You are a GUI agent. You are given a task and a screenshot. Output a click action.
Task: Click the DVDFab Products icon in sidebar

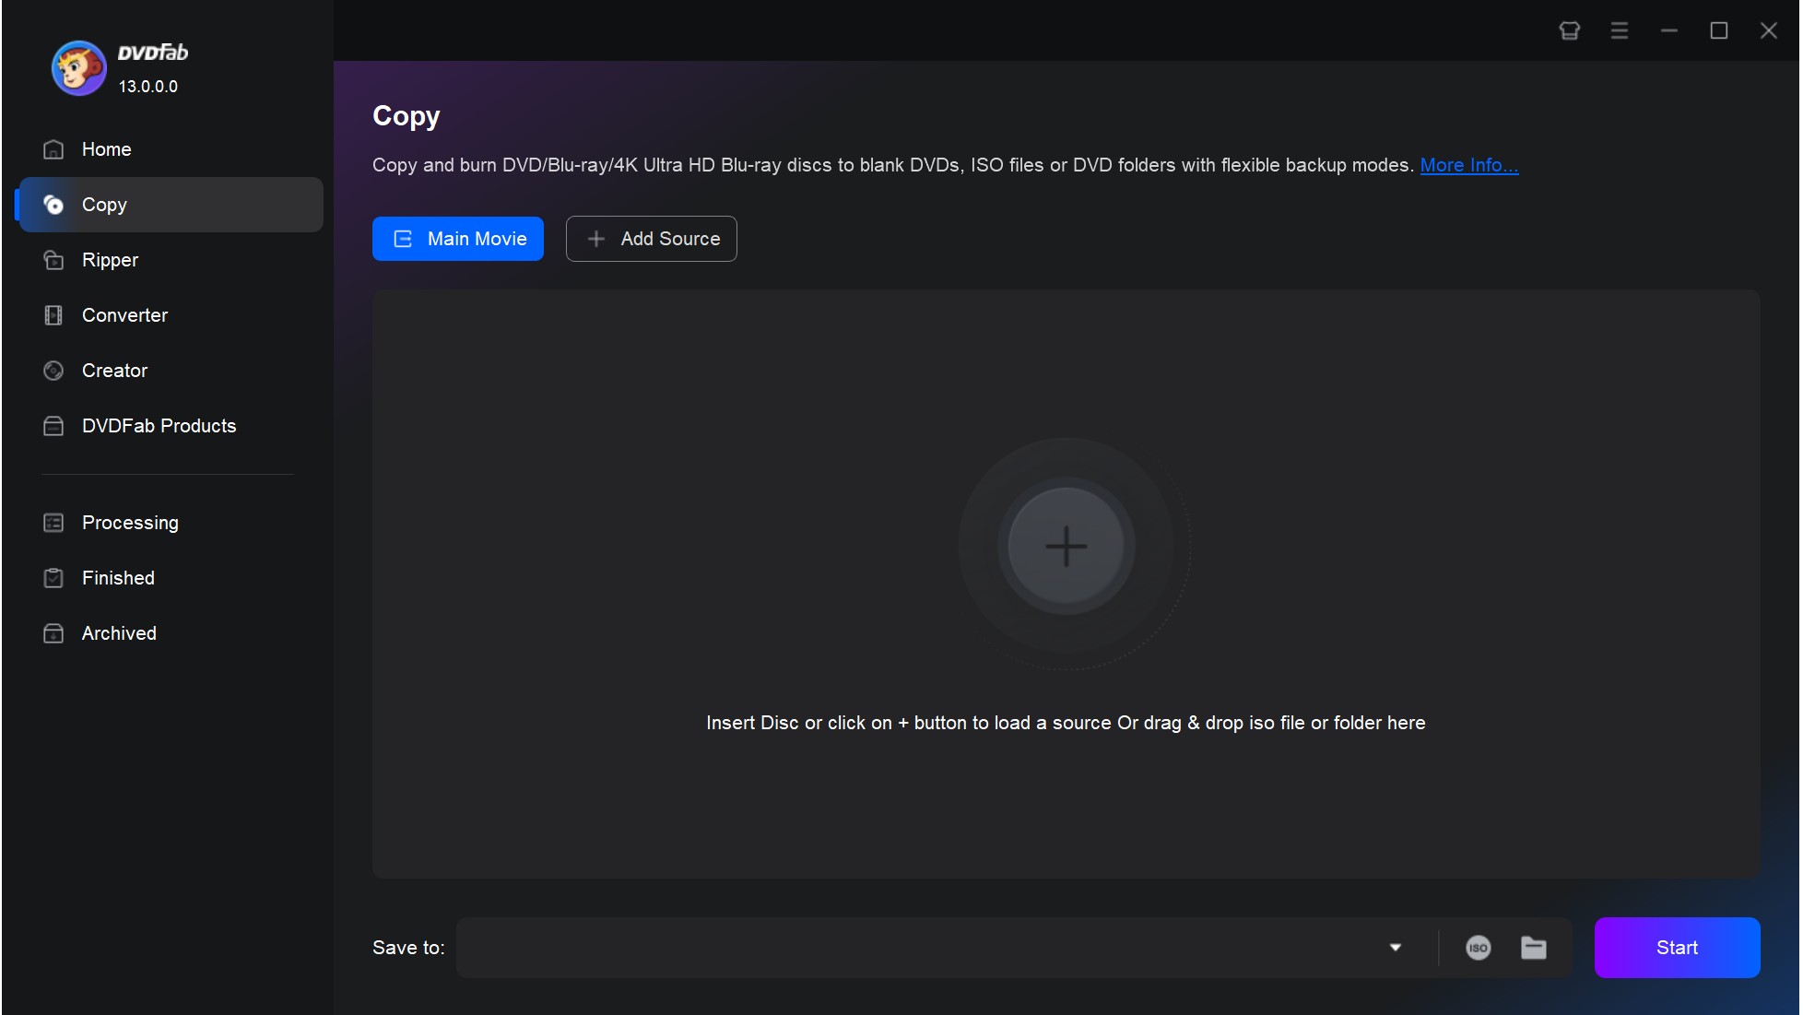pyautogui.click(x=54, y=426)
